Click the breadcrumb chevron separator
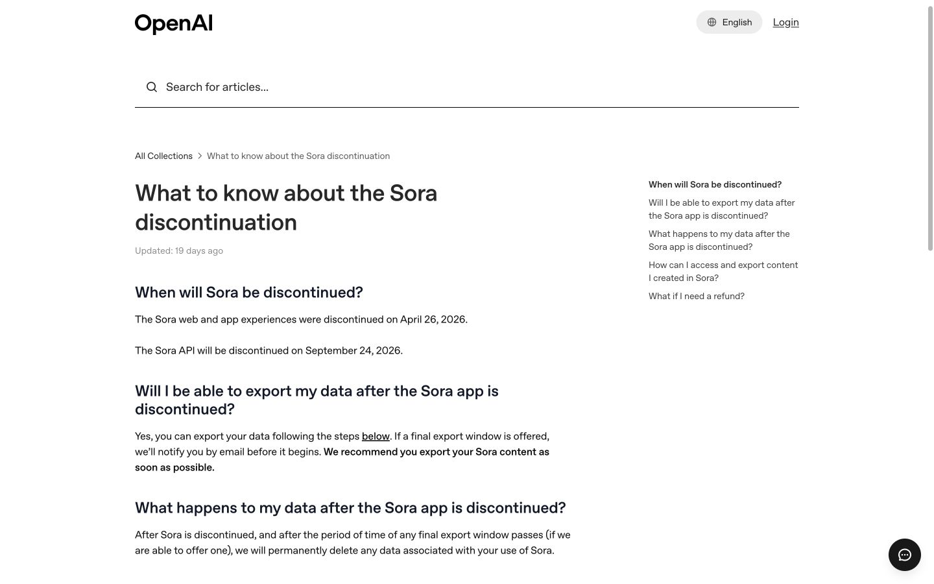This screenshot has height=584, width=934. (x=200, y=156)
